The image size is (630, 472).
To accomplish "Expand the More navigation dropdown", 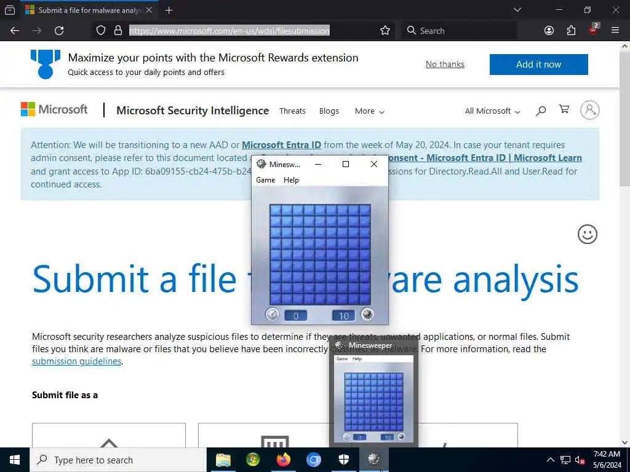I will point(370,111).
